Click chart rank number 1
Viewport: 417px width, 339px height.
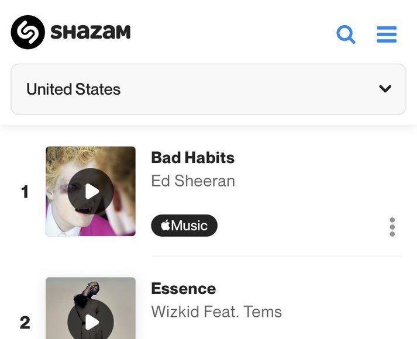pos(25,192)
